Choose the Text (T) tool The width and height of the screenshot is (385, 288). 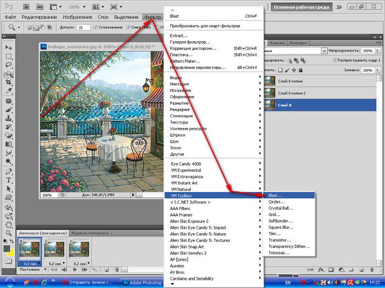(9, 180)
